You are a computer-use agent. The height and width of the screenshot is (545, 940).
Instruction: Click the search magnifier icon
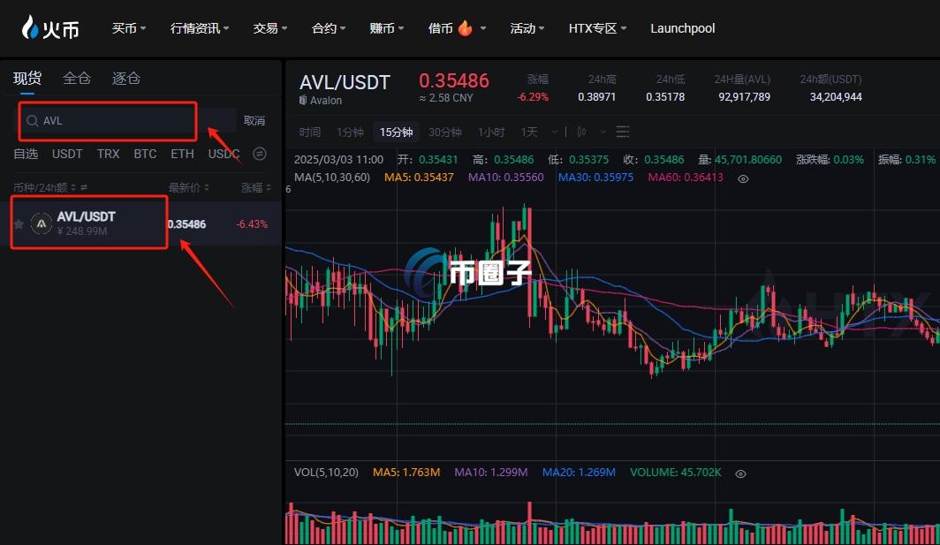tap(33, 120)
